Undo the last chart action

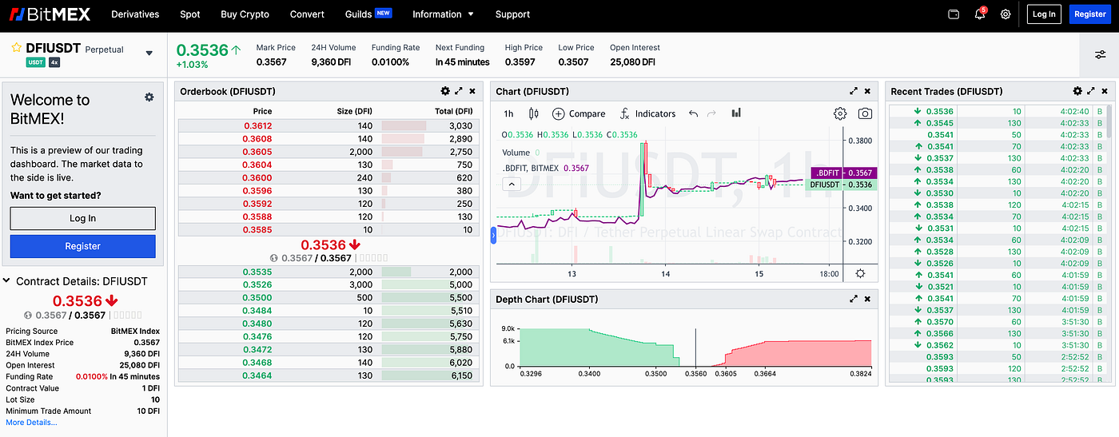[693, 113]
